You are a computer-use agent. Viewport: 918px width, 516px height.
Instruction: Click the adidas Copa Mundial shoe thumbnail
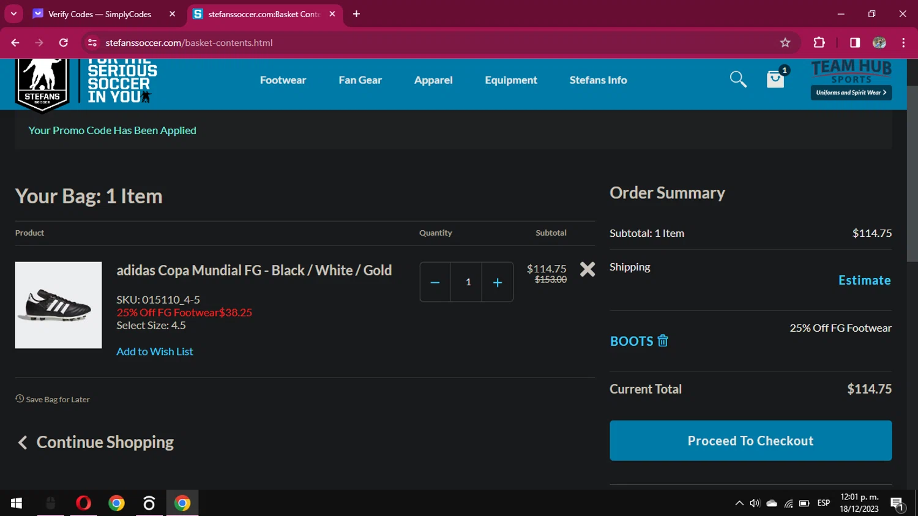point(58,305)
